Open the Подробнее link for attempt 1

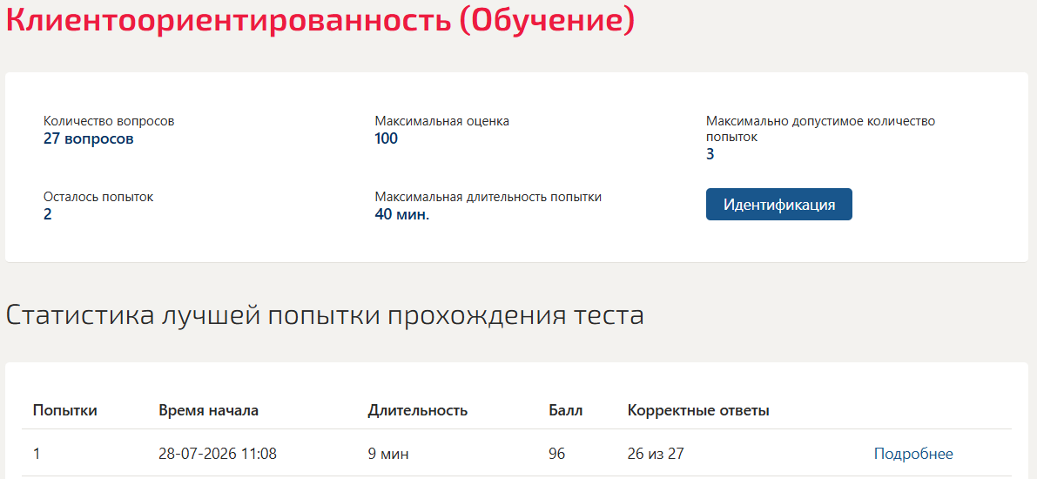point(913,454)
